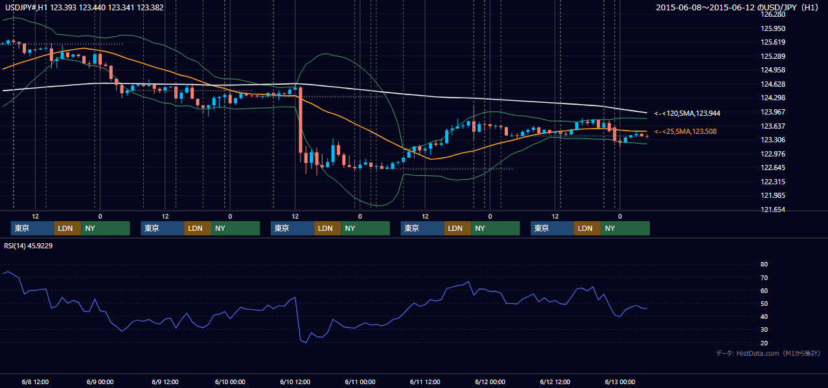
Task: Pick RSI scale value 50
Action: pos(765,303)
